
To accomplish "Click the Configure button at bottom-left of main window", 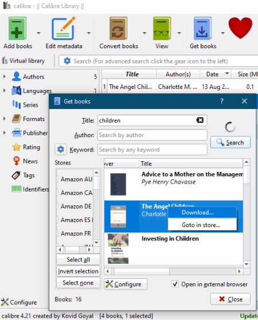I will [x=19, y=302].
